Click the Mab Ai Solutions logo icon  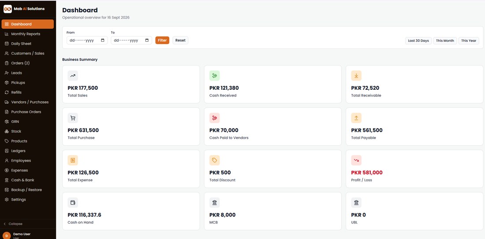(x=8, y=9)
